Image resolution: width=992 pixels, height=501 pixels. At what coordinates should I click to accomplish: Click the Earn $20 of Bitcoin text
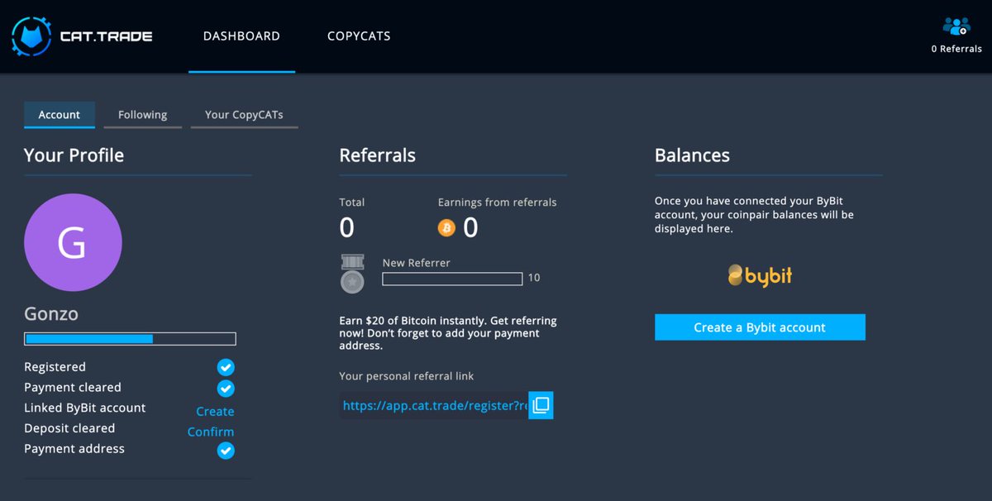448,333
